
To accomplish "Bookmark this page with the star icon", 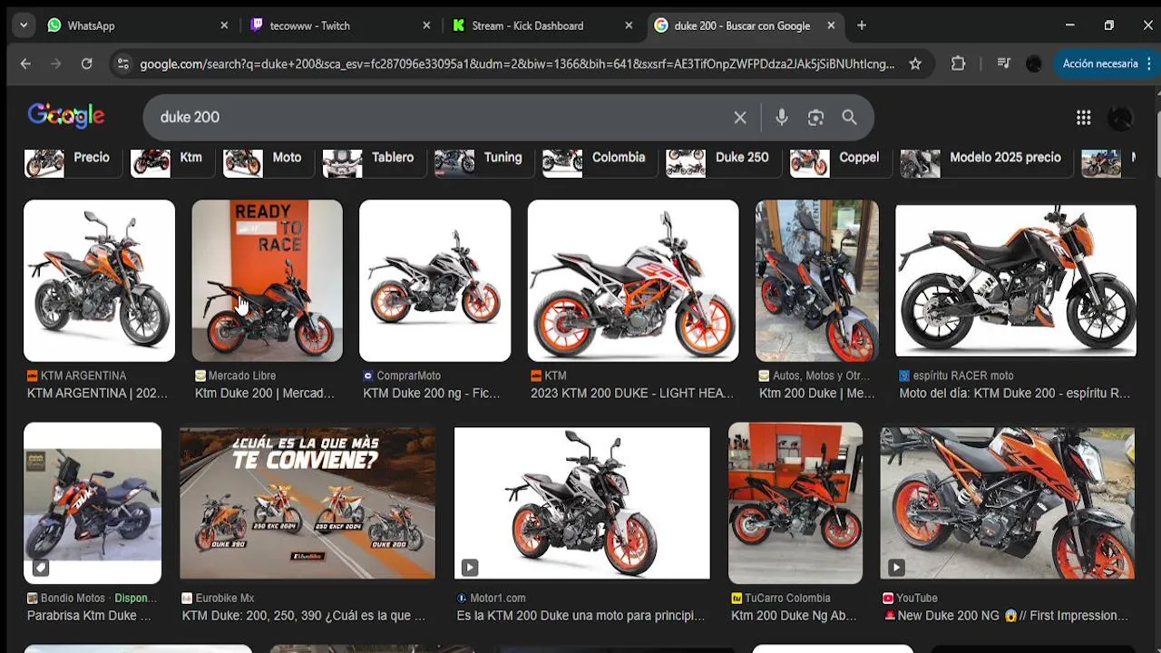I will click(915, 63).
